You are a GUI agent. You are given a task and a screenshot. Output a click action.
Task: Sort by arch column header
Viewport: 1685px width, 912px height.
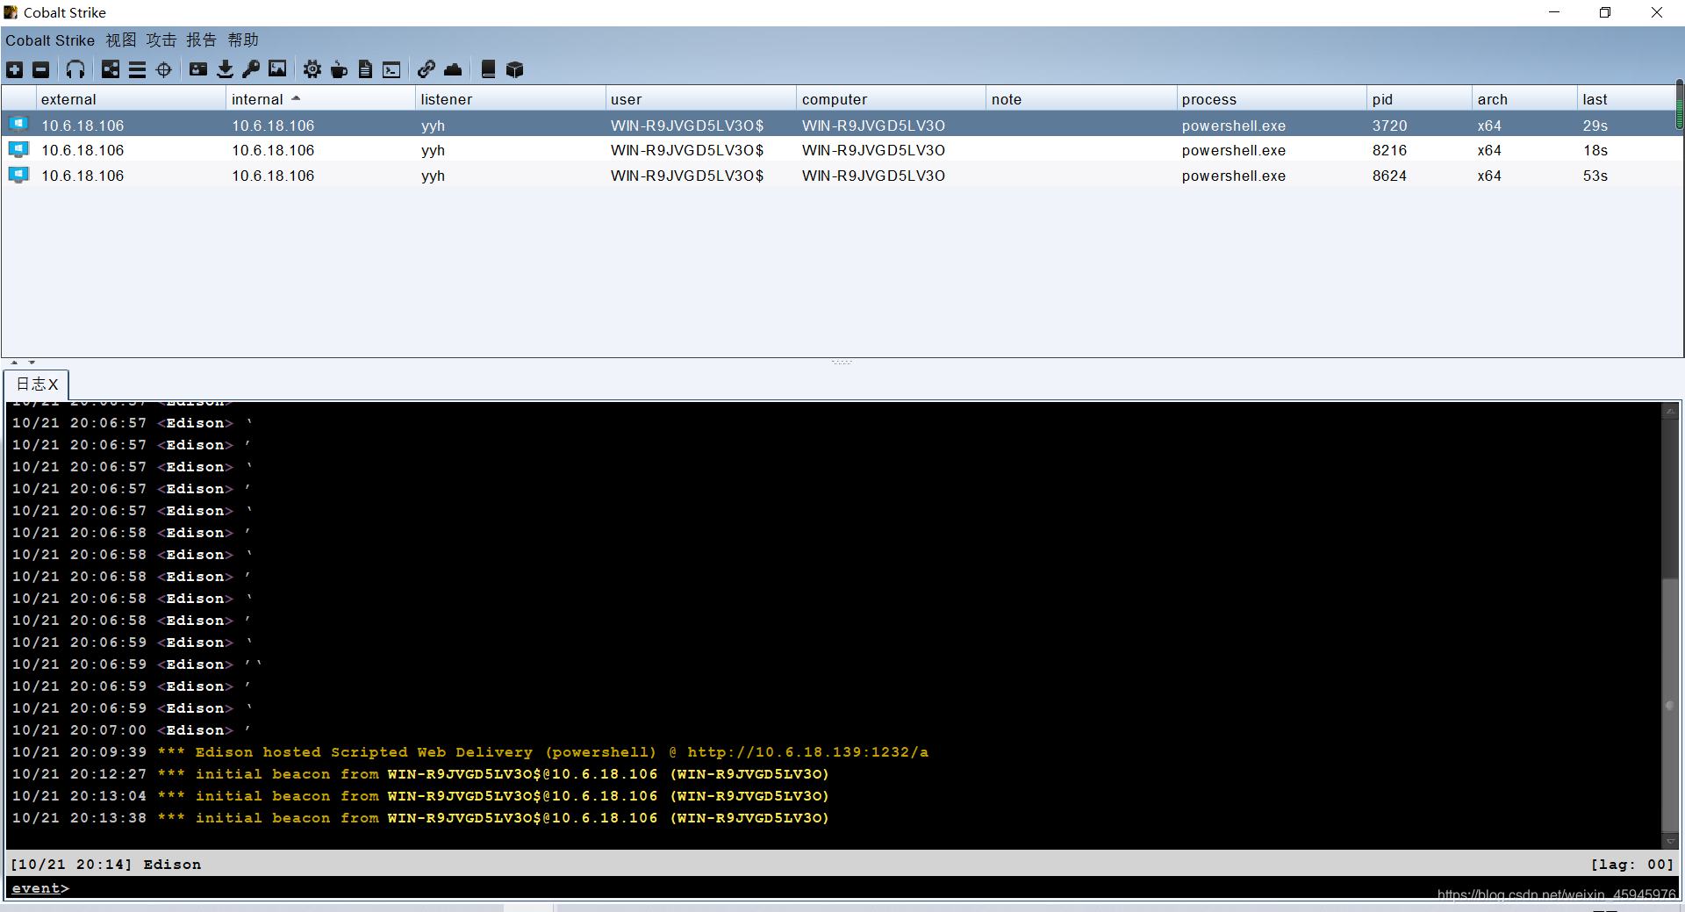click(1524, 99)
